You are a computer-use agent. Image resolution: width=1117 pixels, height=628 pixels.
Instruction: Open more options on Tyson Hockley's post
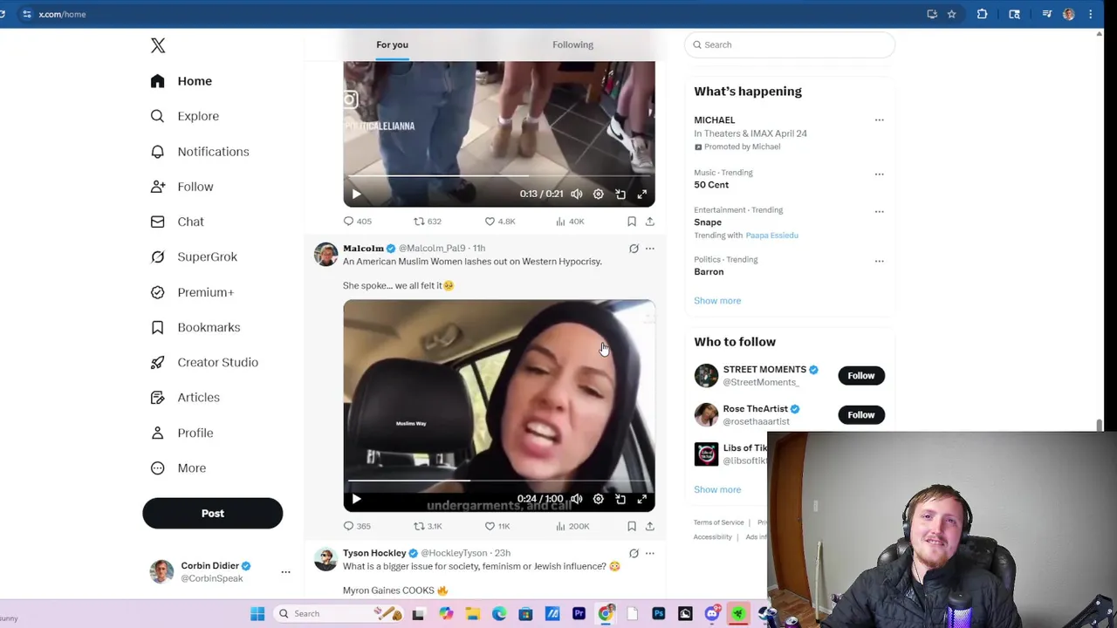point(649,553)
